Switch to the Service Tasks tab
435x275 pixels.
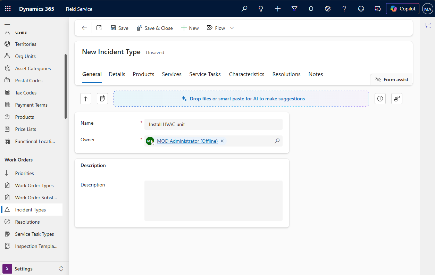(x=205, y=74)
